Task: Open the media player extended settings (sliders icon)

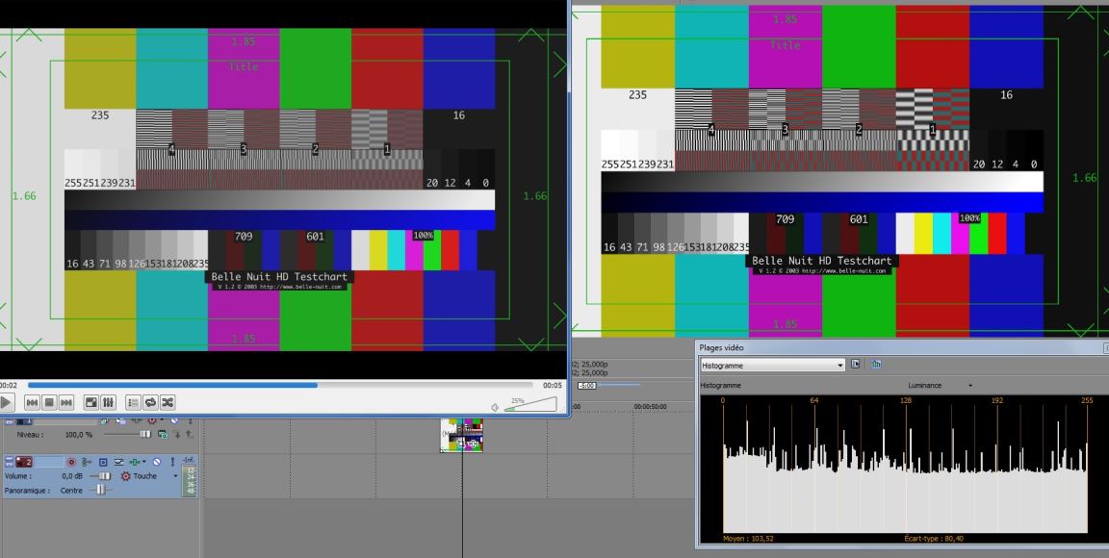Action: [x=108, y=402]
